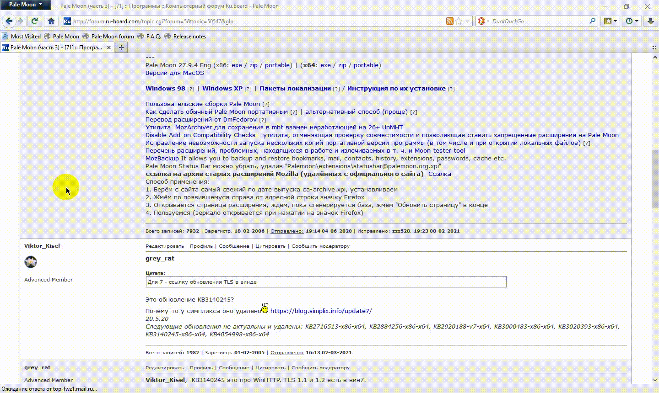Click the List all tabs grid icon
The width and height of the screenshot is (659, 393).
click(654, 48)
